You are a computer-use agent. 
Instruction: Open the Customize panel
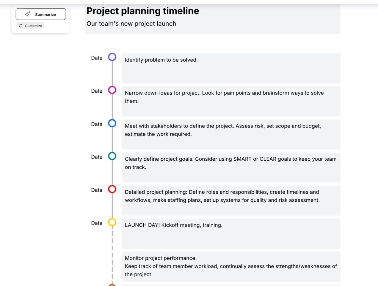pos(30,26)
